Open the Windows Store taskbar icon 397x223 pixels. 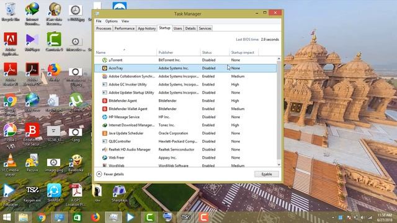[x=77, y=217]
